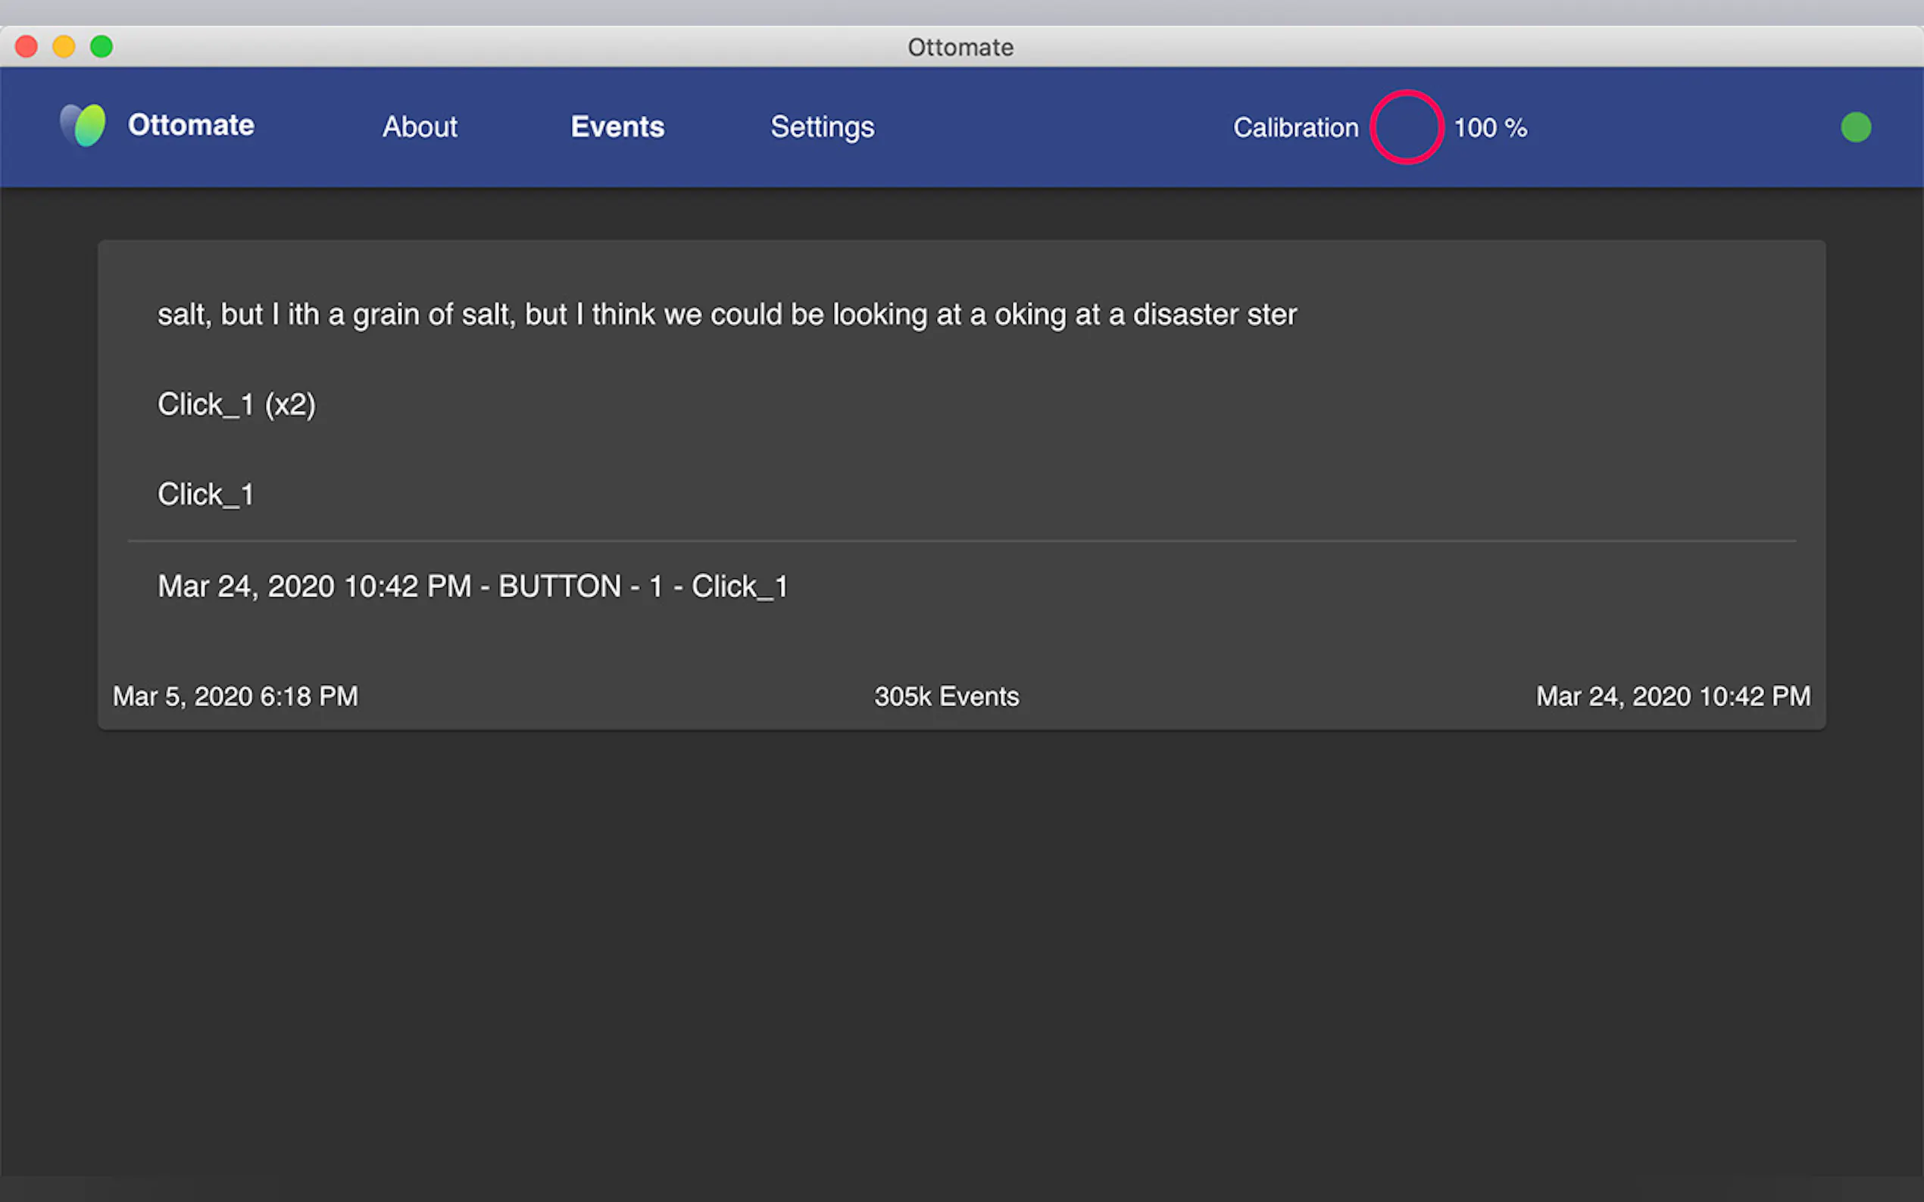Switch to the Events tab
The width and height of the screenshot is (1924, 1202).
tap(617, 127)
